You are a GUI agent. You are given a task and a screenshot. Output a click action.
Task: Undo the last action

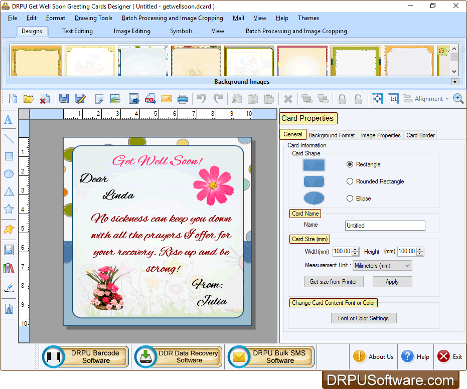pyautogui.click(x=202, y=99)
